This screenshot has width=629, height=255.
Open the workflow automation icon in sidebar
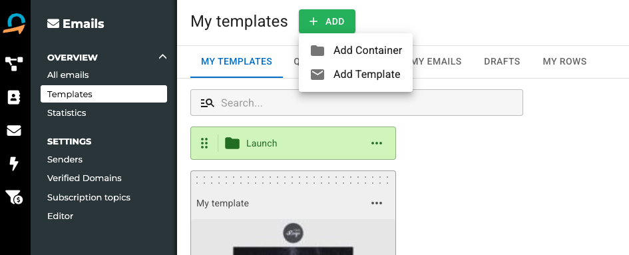[14, 63]
